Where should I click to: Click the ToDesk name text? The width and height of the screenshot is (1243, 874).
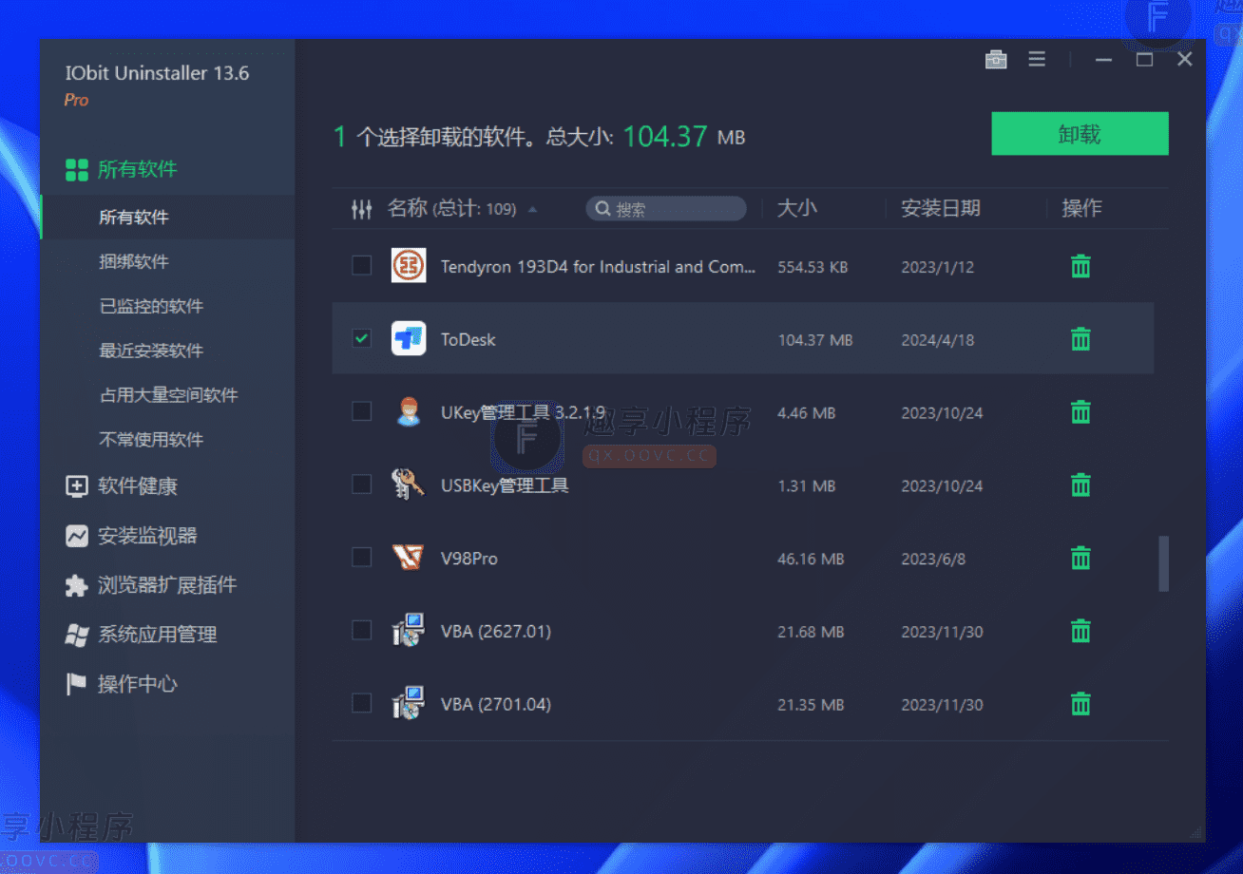point(469,339)
